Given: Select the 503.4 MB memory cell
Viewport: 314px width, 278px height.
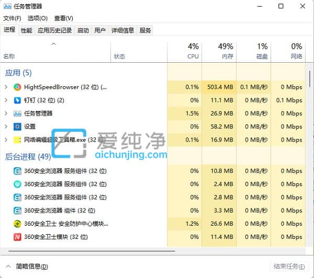Looking at the screenshot, I should pyautogui.click(x=219, y=87).
